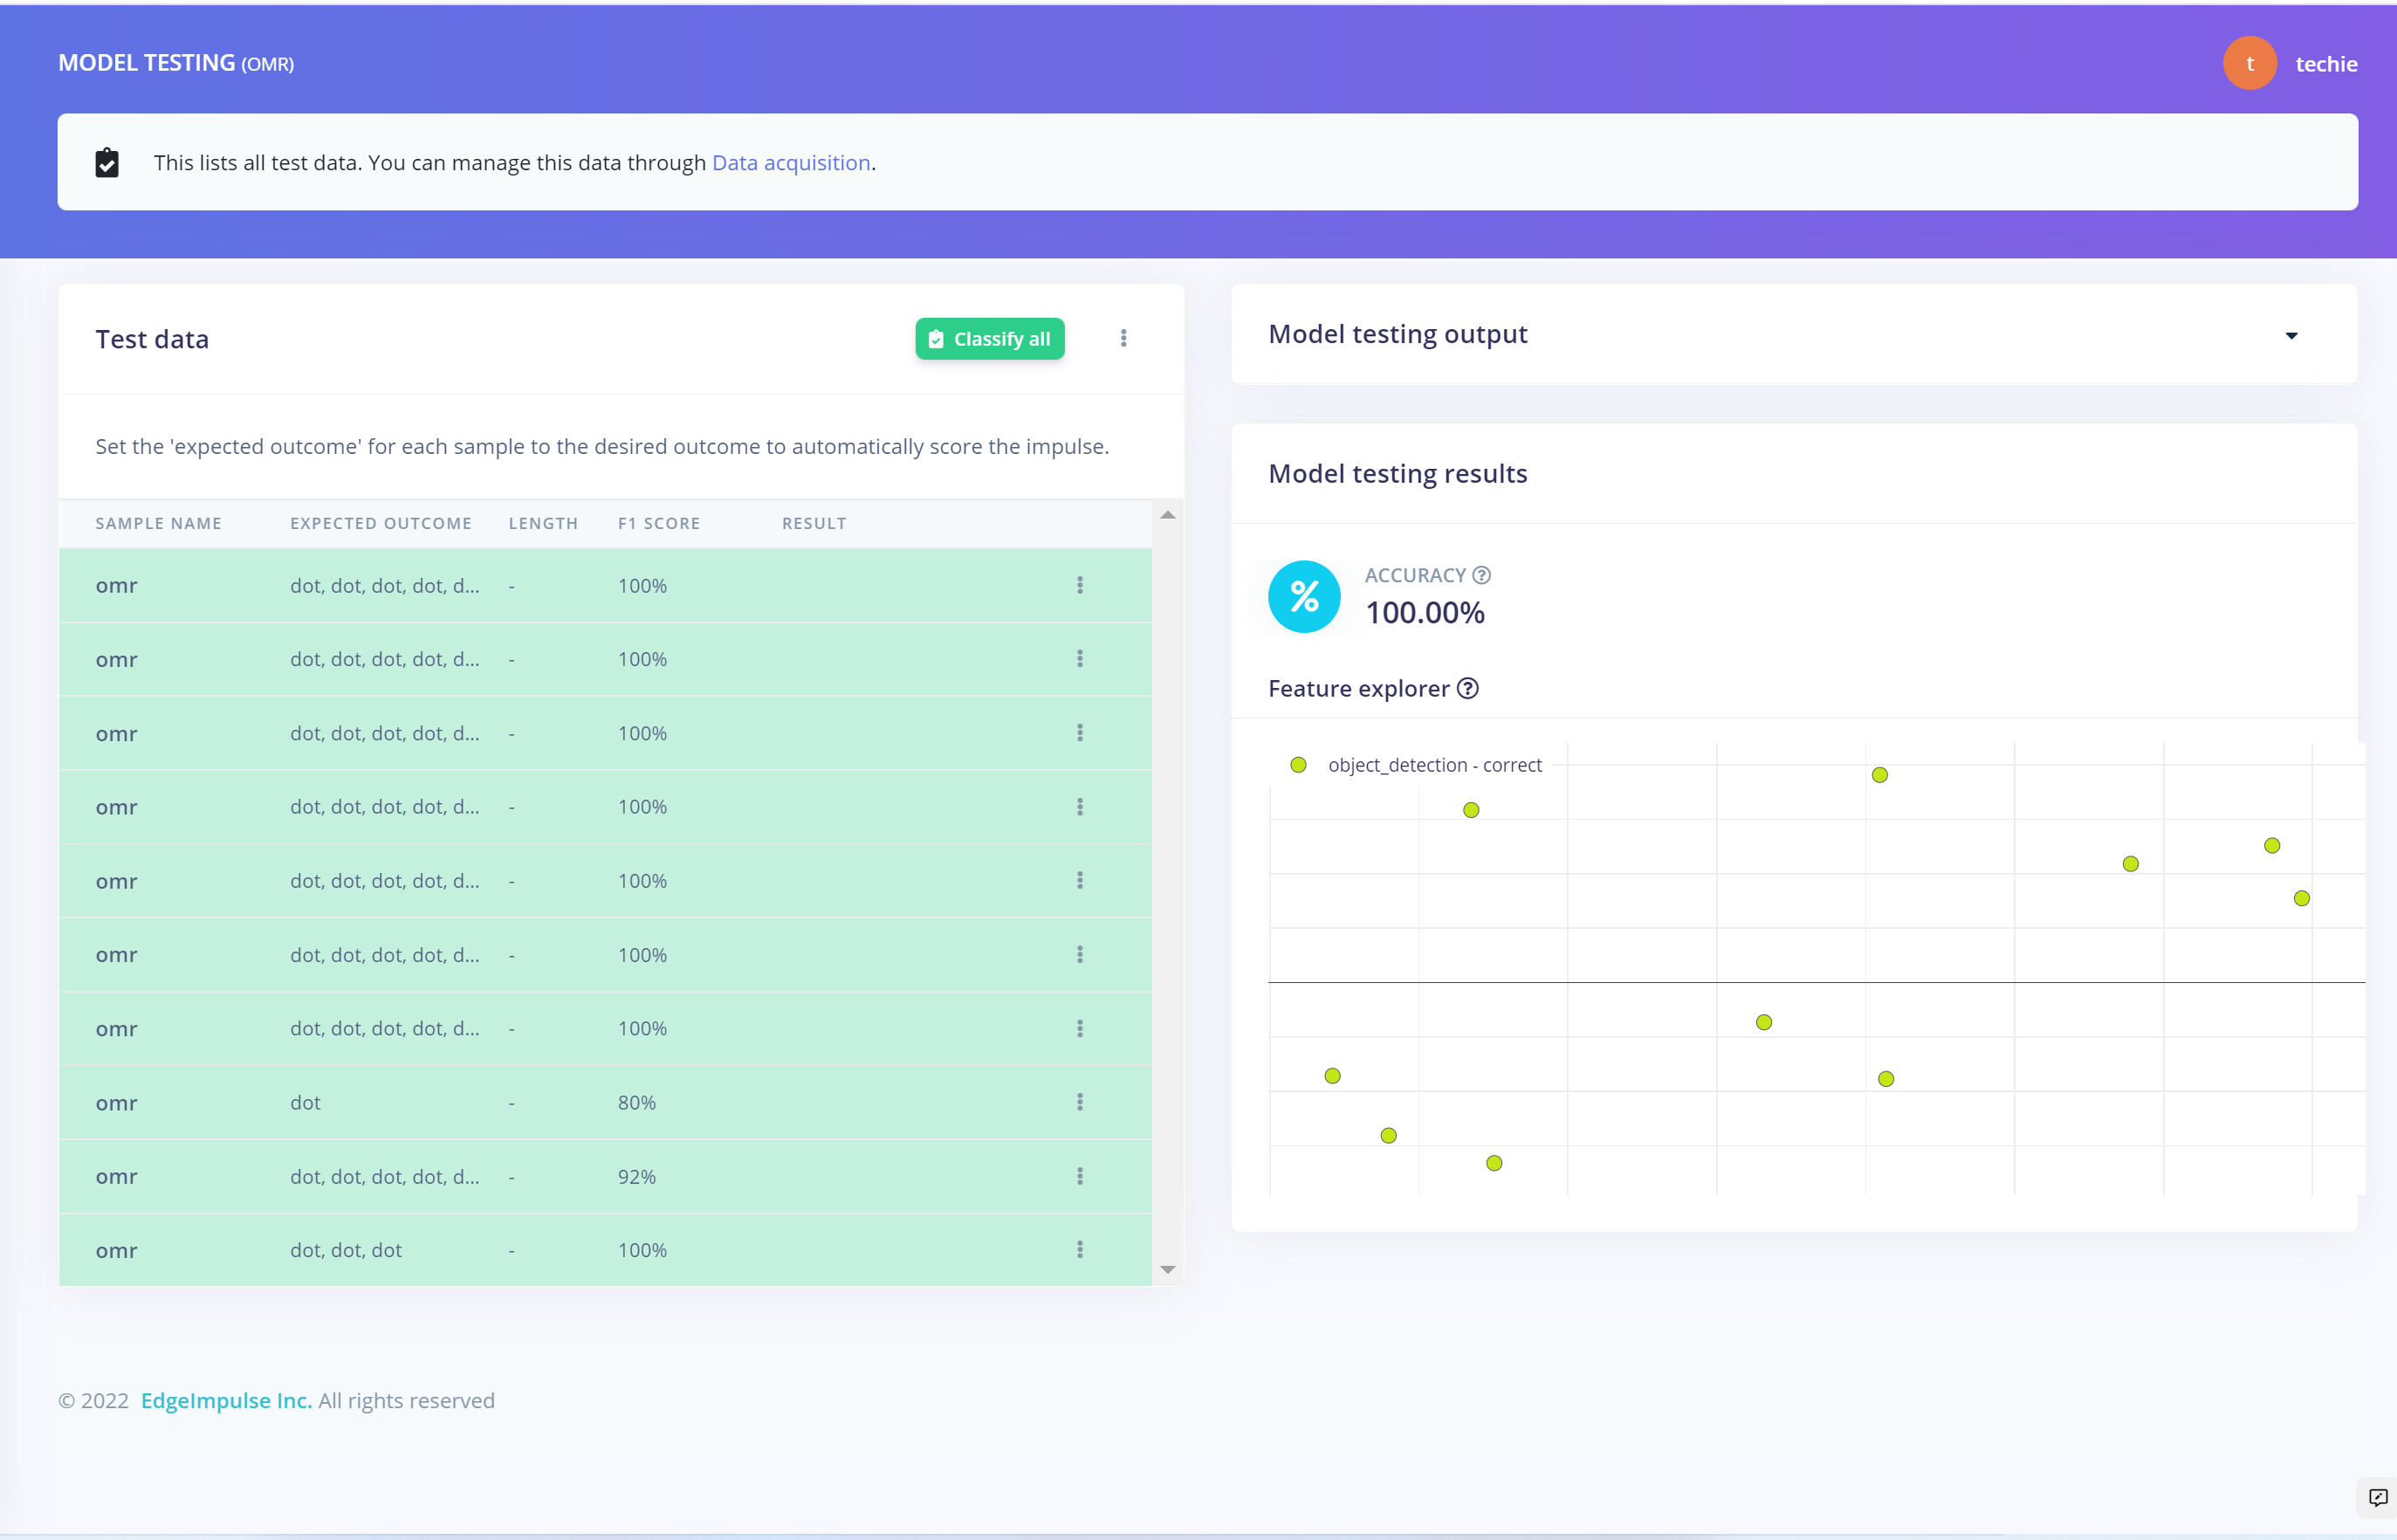Open the feedback chat icon

click(2378, 1497)
